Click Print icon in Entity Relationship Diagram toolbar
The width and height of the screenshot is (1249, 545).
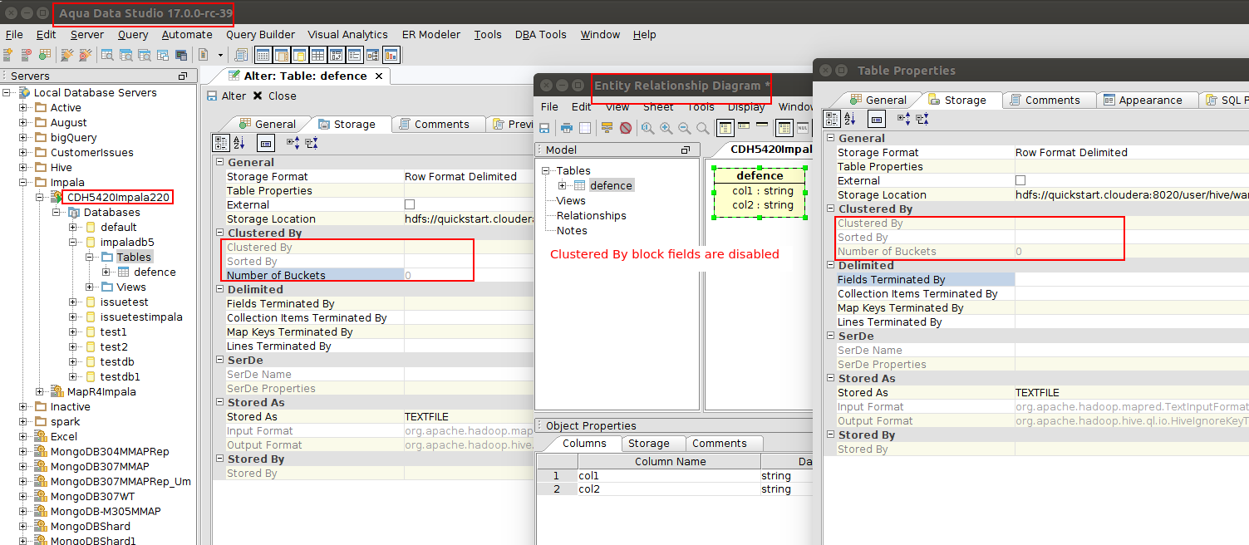coord(567,128)
